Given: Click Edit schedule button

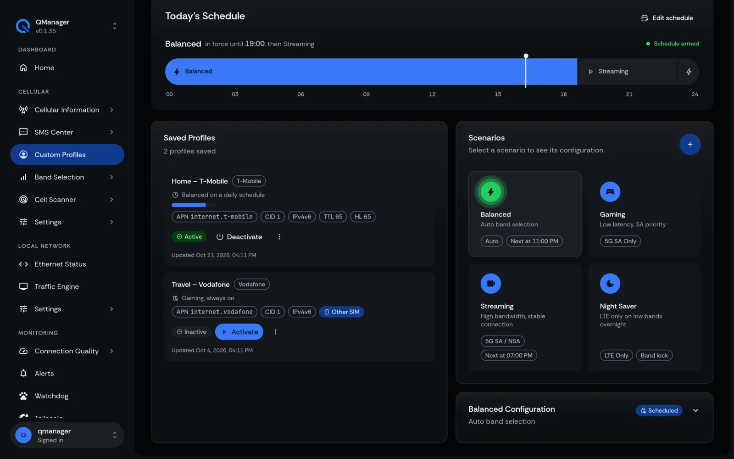Looking at the screenshot, I should point(667,18).
